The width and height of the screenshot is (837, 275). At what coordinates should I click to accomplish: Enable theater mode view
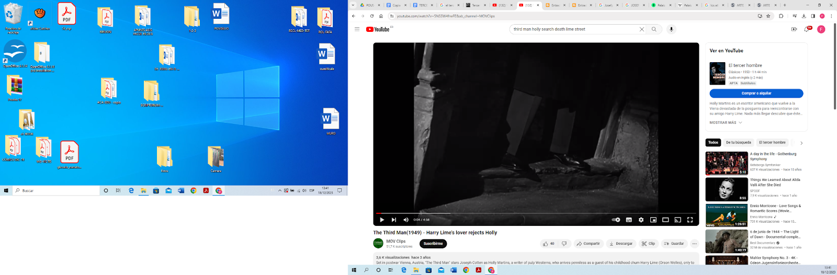665,220
